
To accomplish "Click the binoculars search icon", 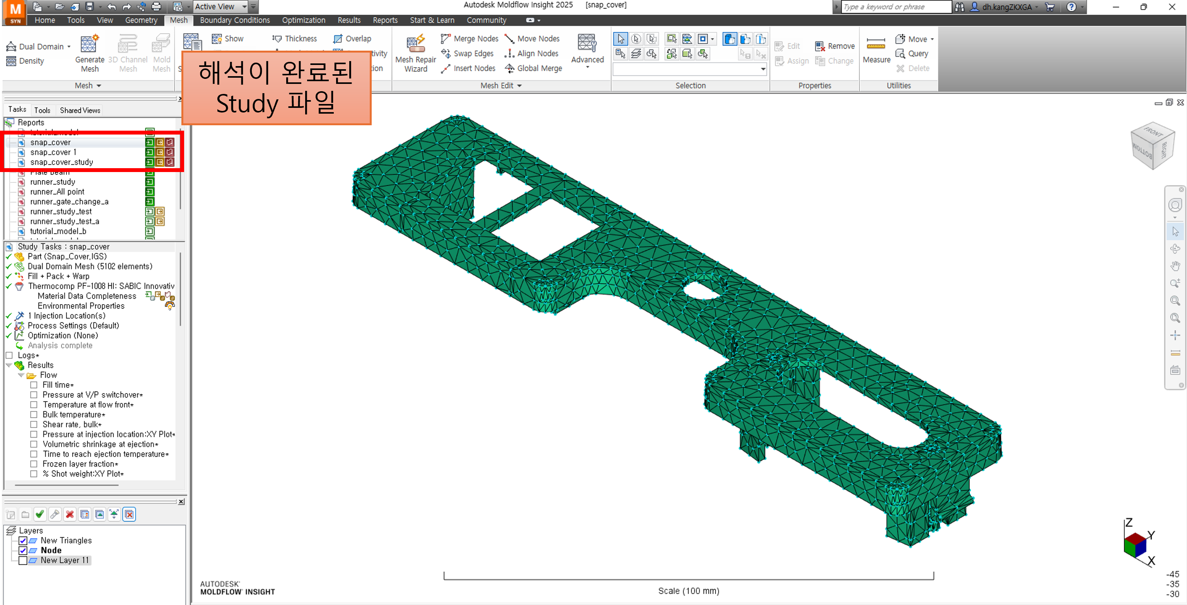I will [x=959, y=7].
